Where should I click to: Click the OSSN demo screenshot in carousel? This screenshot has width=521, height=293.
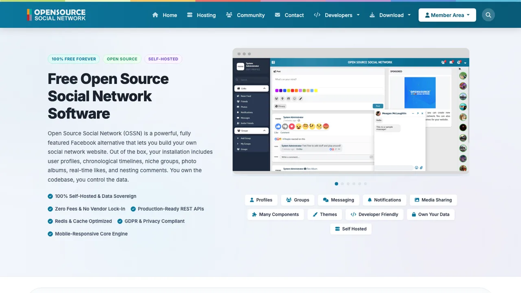coord(351,112)
